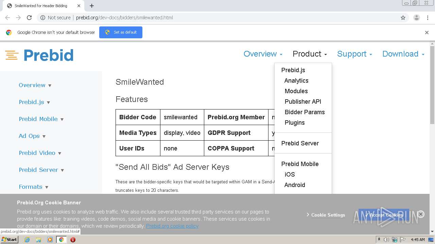435x244 pixels.
Task: Expand Prebid Server in the sidebar
Action: pyautogui.click(x=41, y=170)
